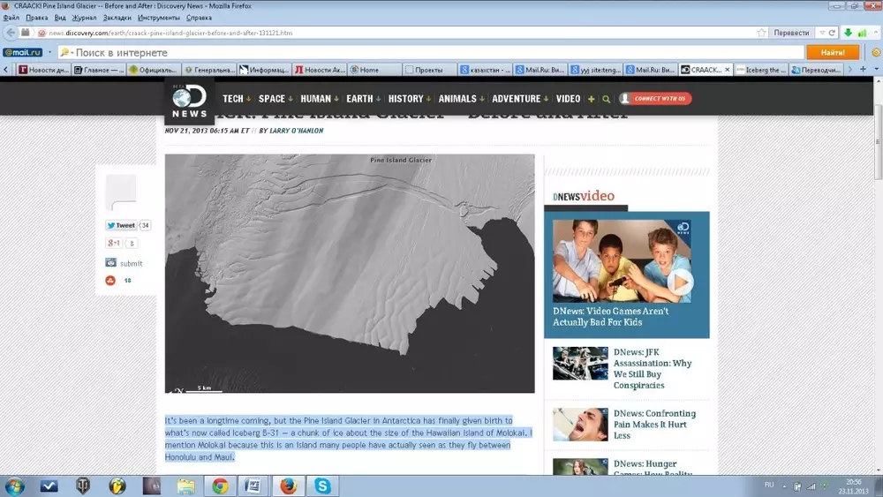This screenshot has height=497, width=883.
Task: Click the Discovery News logo
Action: pos(189,102)
